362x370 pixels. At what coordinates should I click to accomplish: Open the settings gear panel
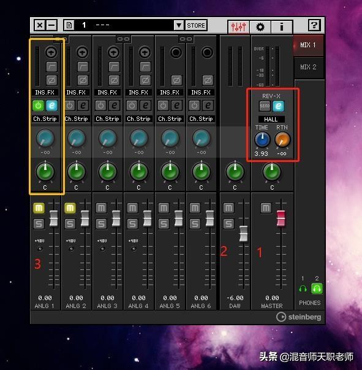coord(260,27)
